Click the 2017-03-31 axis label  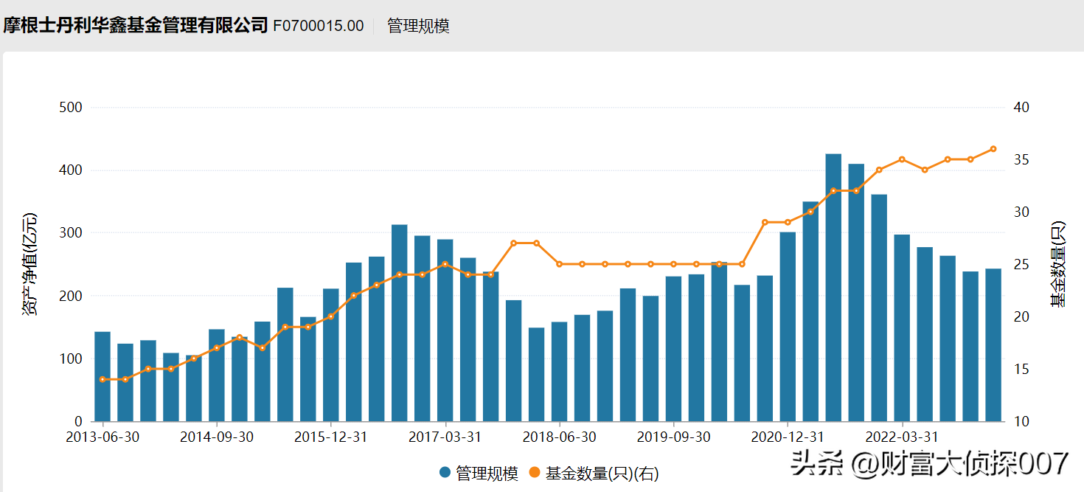(x=445, y=437)
